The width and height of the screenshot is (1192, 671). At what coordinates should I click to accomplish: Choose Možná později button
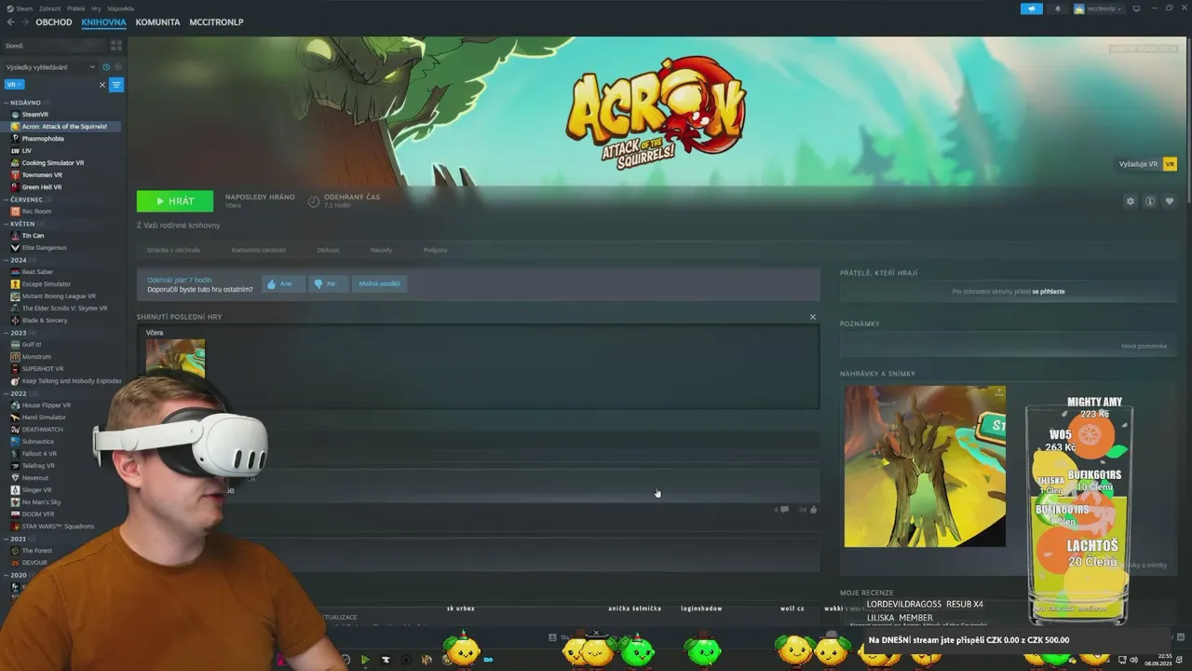point(379,283)
